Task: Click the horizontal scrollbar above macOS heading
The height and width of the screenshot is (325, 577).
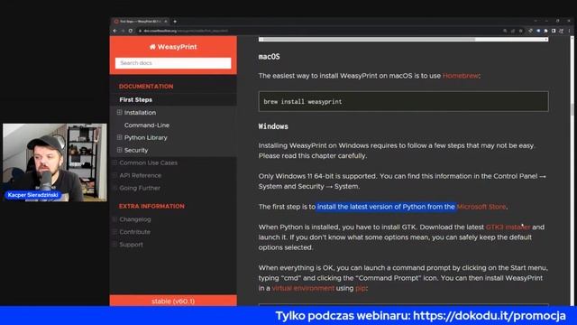Action: 403,39
